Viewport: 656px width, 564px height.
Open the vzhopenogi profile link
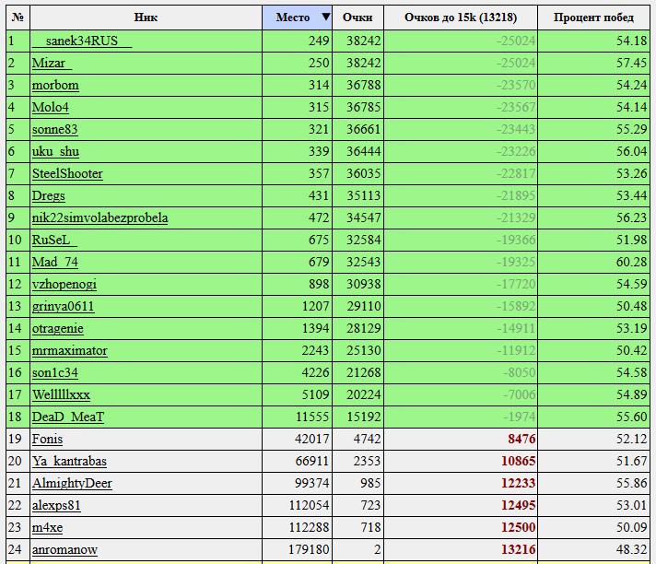tap(64, 285)
